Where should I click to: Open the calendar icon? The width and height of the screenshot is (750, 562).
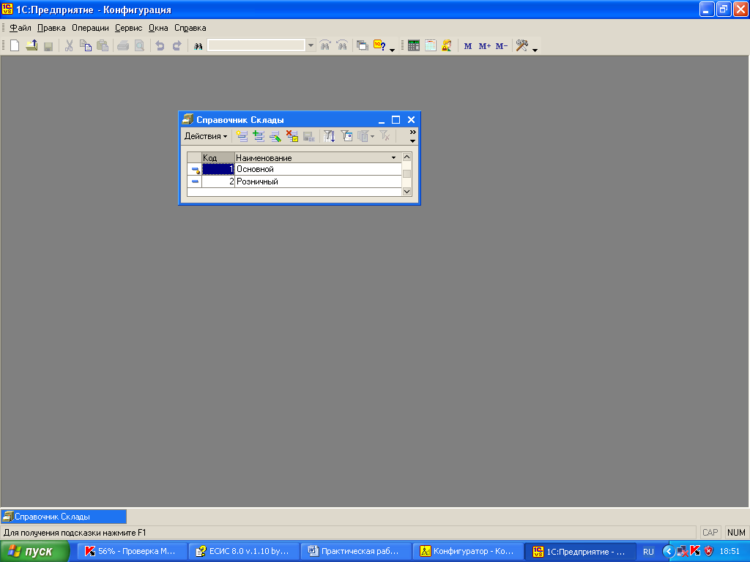pyautogui.click(x=431, y=46)
